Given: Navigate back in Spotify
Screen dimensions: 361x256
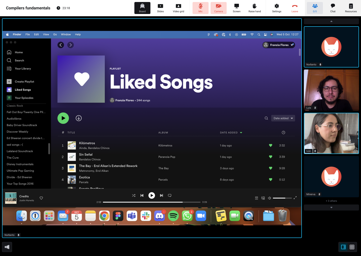Looking at the screenshot, I should 61,45.
